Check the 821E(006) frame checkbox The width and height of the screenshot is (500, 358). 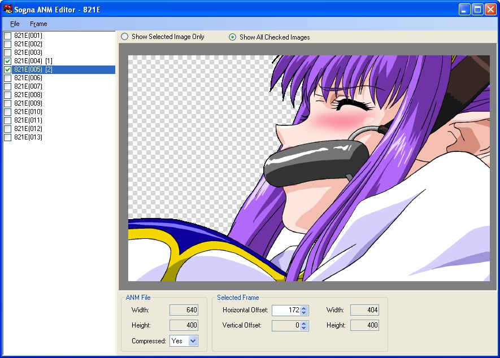pos(8,78)
